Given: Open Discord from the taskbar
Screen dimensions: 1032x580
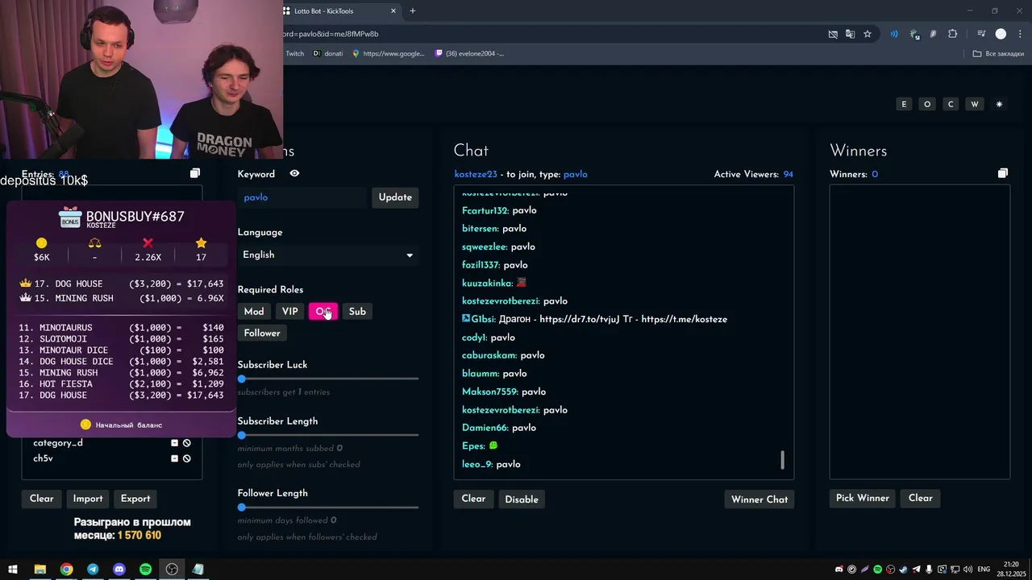Looking at the screenshot, I should click(119, 570).
